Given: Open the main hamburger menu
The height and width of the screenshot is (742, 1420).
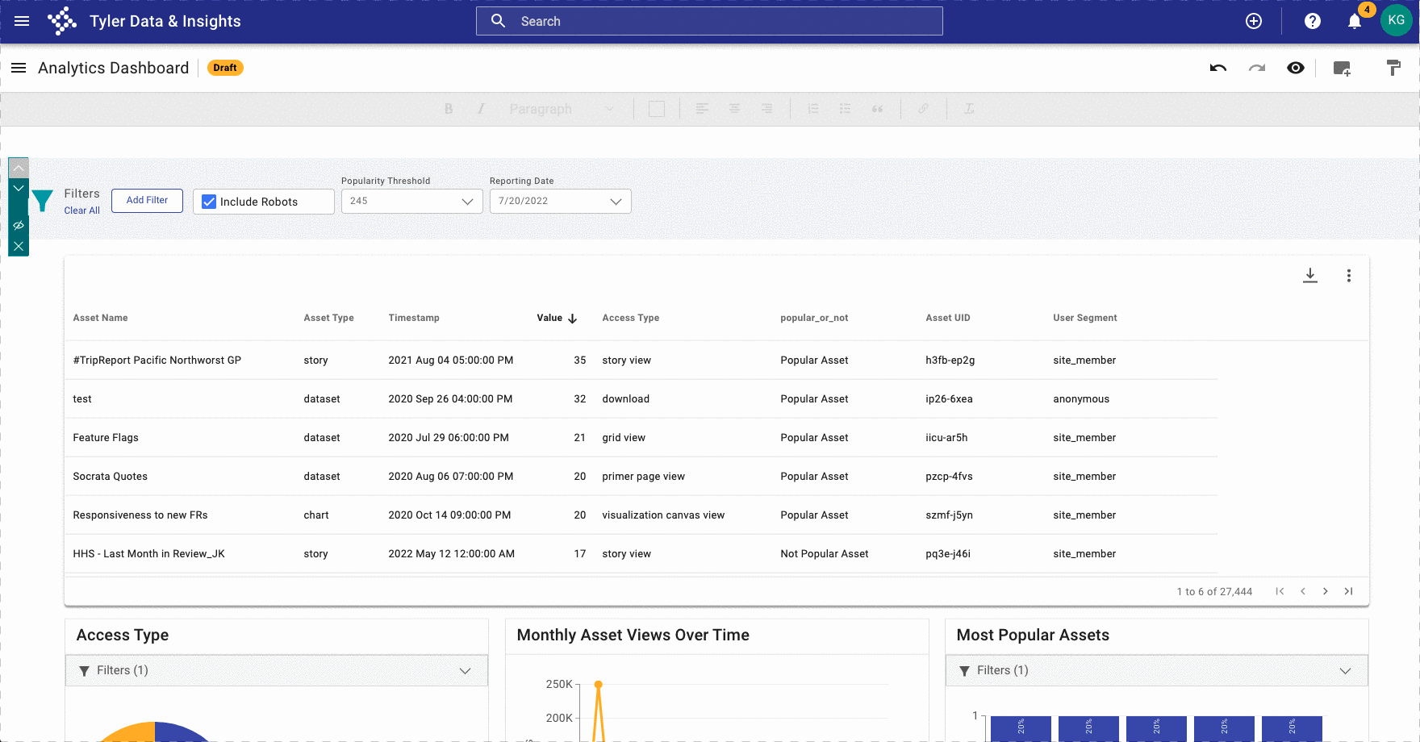Looking at the screenshot, I should point(22,22).
